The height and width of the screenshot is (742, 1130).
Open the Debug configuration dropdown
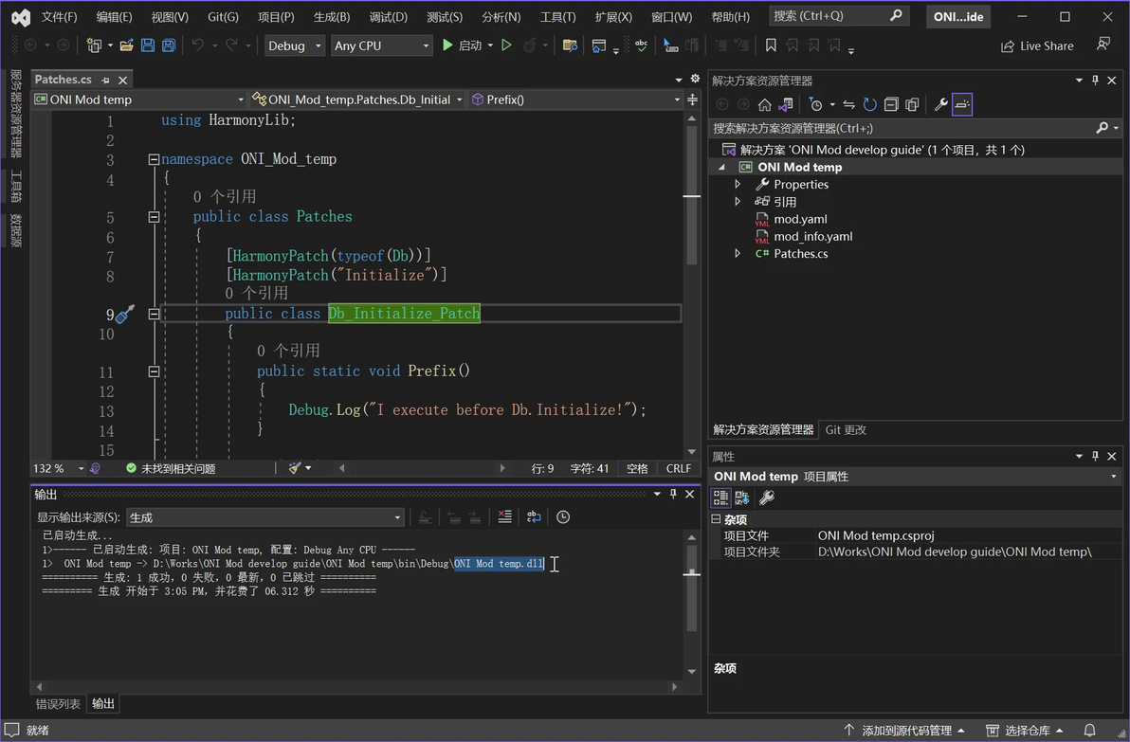pos(295,45)
